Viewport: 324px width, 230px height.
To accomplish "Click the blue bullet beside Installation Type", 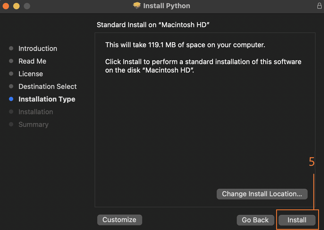I will pos(11,99).
